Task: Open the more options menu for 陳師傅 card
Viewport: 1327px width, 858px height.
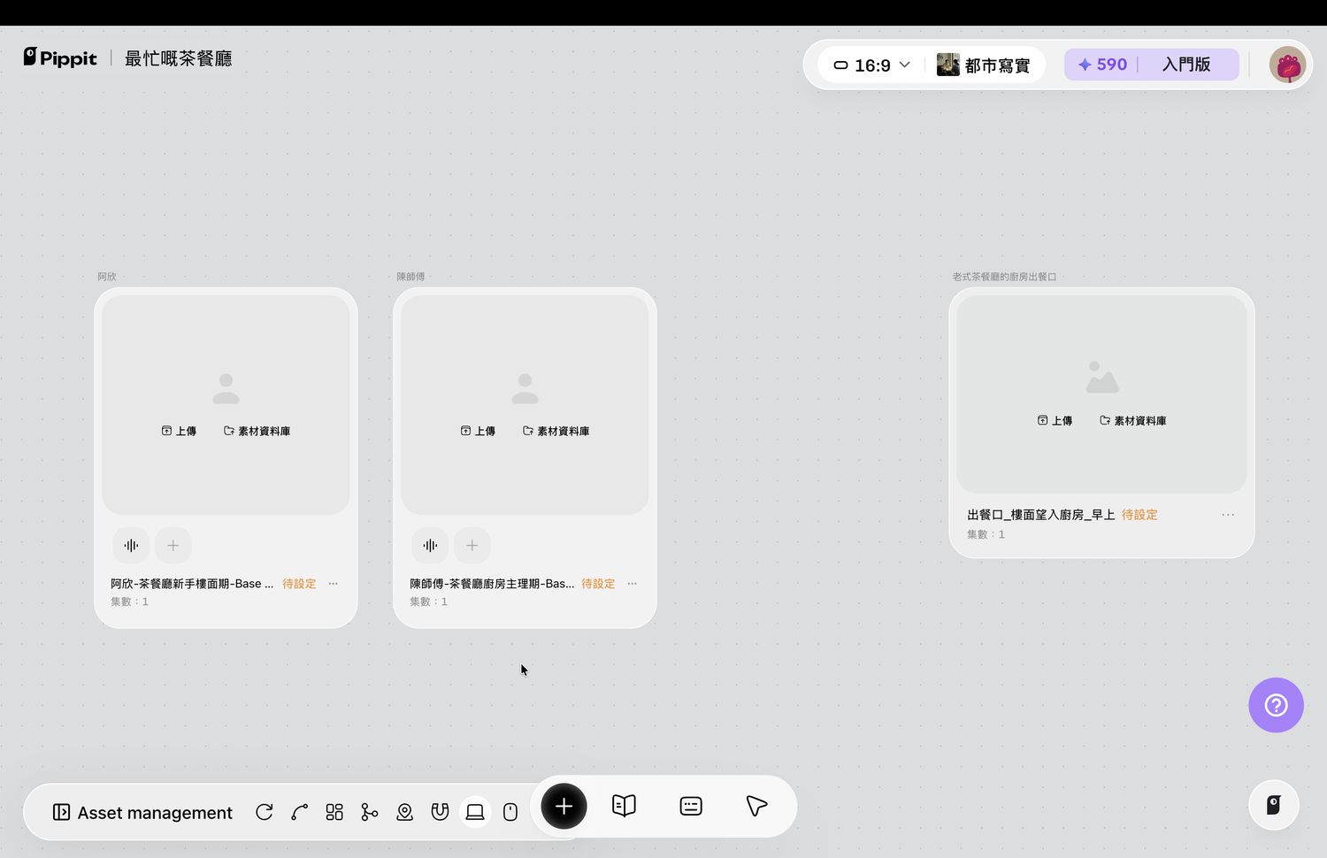Action: (x=633, y=584)
